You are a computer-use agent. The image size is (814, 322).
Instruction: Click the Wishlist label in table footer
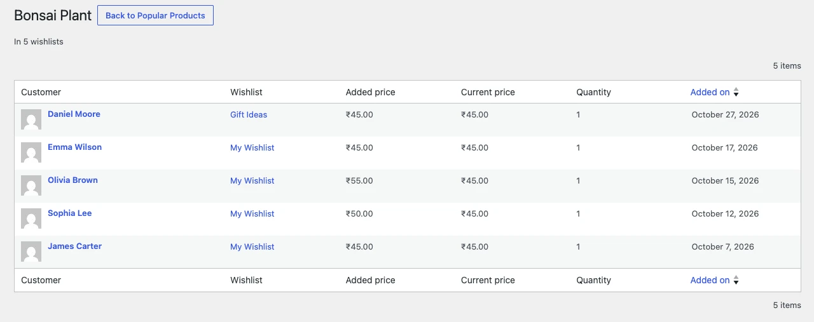click(x=246, y=280)
